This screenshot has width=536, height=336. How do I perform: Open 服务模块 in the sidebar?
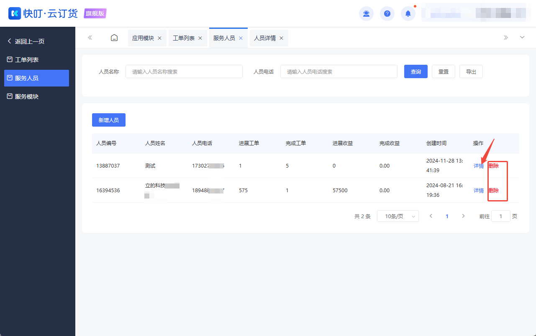[x=36, y=97]
